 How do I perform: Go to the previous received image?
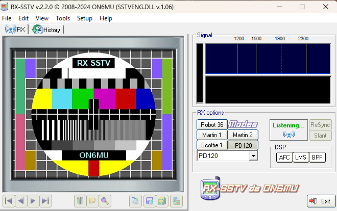[x=21, y=201]
